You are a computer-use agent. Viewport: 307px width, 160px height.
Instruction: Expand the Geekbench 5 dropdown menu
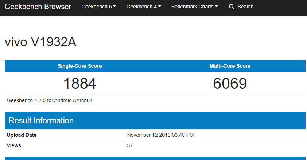pos(99,7)
